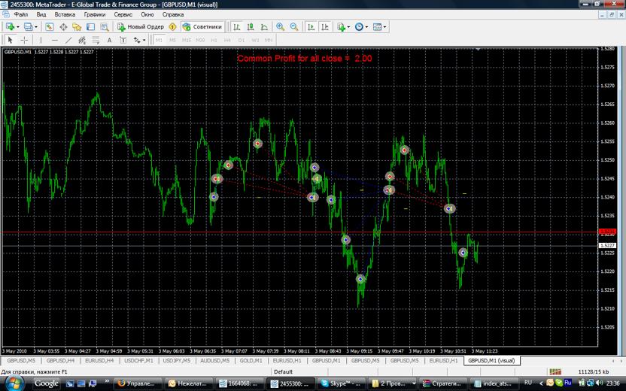Open the Вставка menu
626x391 pixels.
coord(65,14)
